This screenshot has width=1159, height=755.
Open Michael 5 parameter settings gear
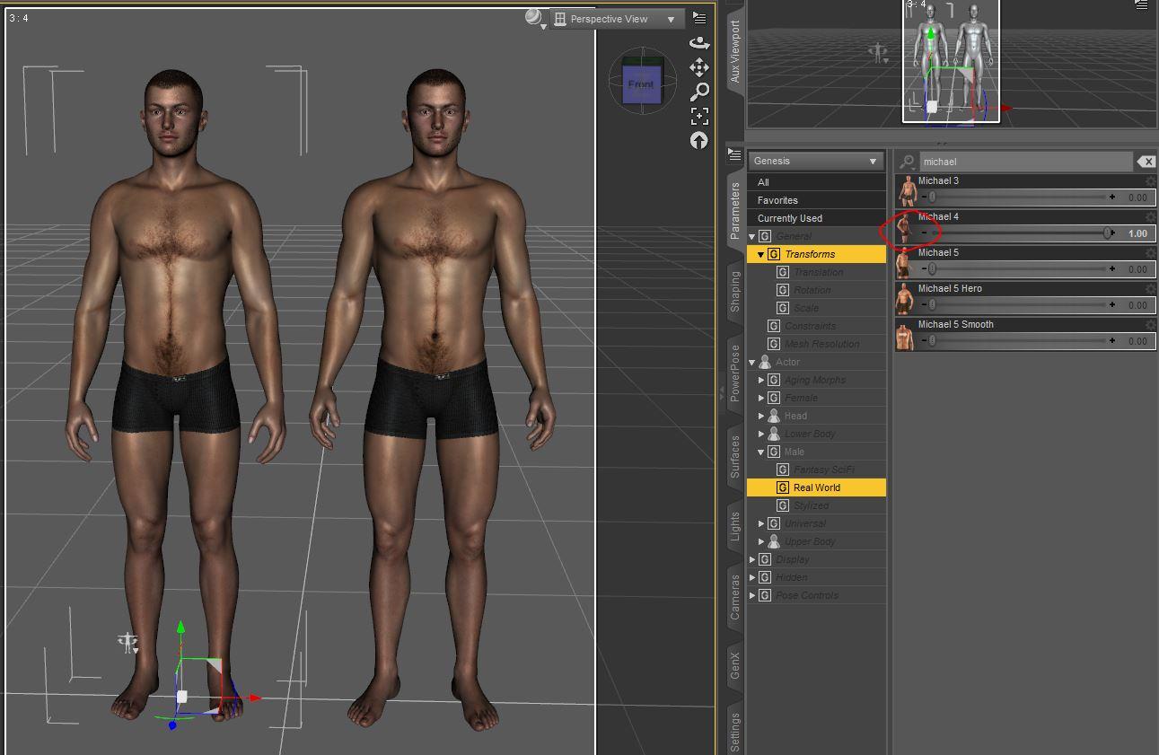click(x=1150, y=253)
